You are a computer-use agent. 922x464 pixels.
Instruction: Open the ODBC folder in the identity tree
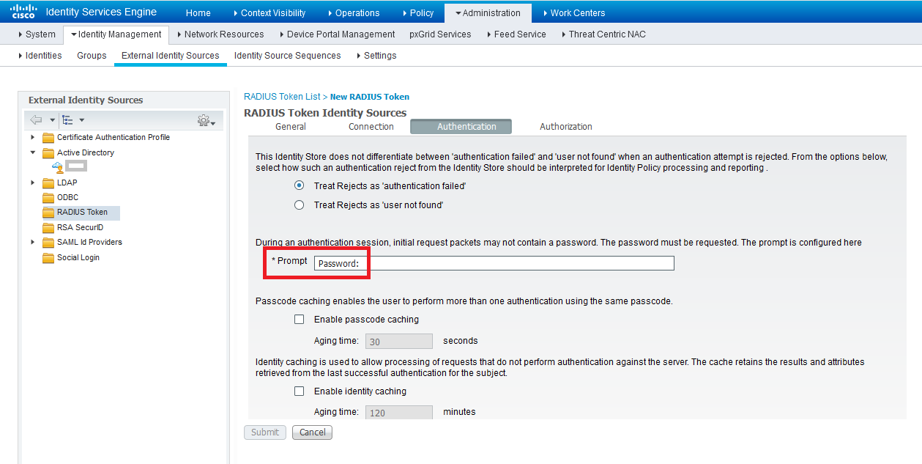(x=46, y=197)
